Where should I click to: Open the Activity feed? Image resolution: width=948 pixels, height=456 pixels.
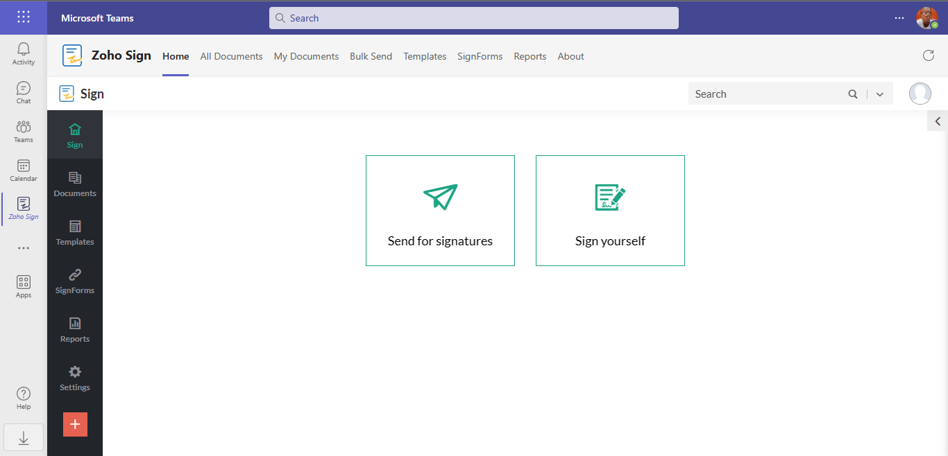pos(24,54)
